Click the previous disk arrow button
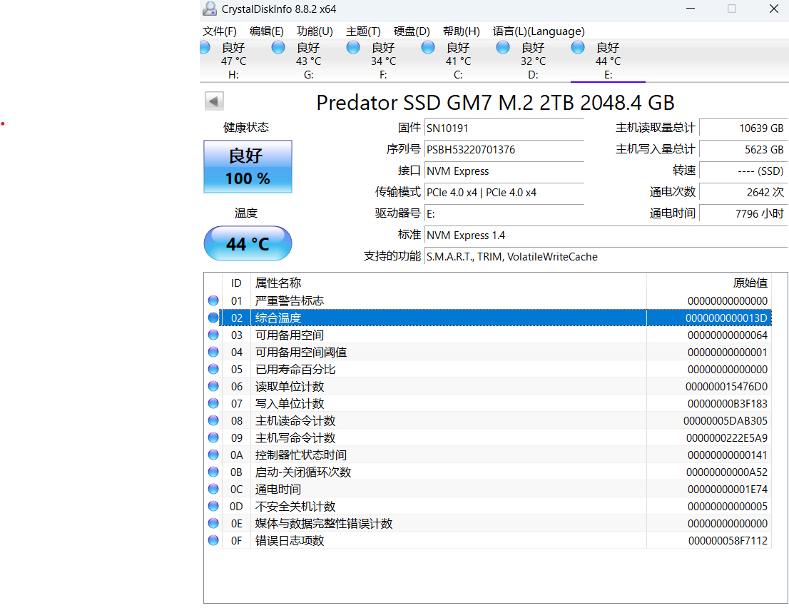The width and height of the screenshot is (789, 608). pyautogui.click(x=214, y=101)
